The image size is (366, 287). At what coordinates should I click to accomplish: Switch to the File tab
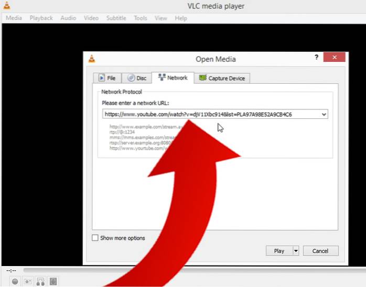pyautogui.click(x=107, y=78)
